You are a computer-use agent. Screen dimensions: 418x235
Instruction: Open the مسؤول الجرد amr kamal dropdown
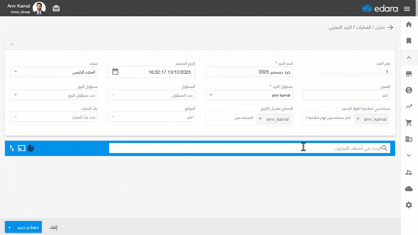(x=249, y=95)
